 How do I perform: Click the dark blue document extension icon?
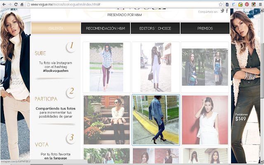(227, 5)
